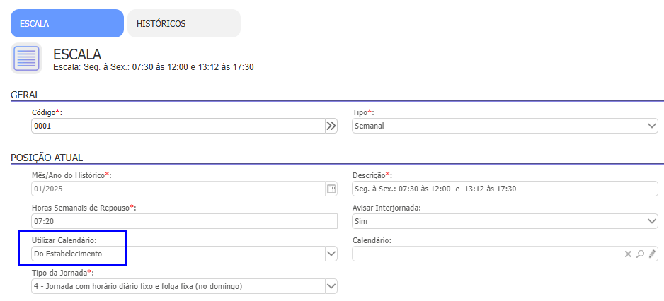Image resolution: width=664 pixels, height=301 pixels.
Task: Select the ESCALA tab
Action: [x=67, y=23]
